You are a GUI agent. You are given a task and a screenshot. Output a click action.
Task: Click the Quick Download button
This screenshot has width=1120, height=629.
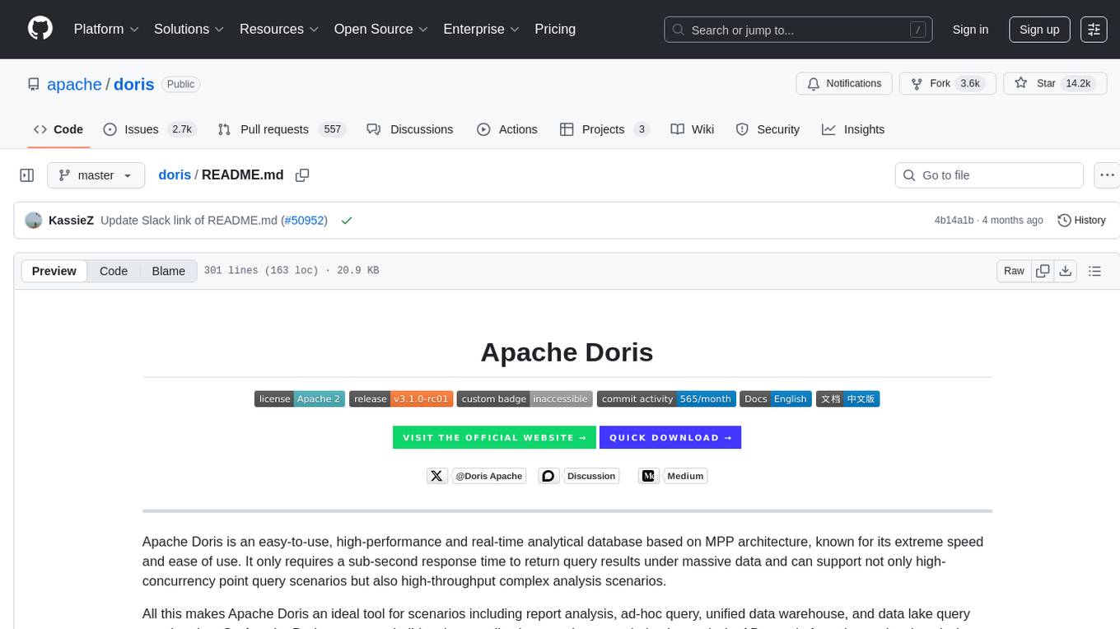pos(670,438)
